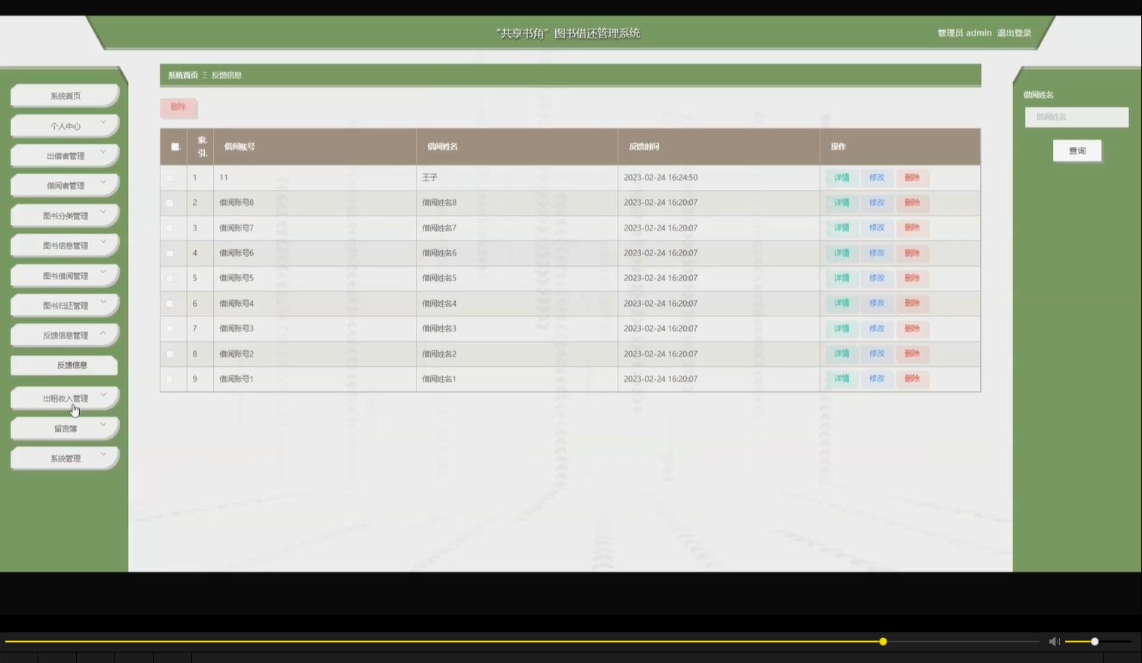Check the box for row 借阅账号4
The width and height of the screenshot is (1142, 663).
169,304
